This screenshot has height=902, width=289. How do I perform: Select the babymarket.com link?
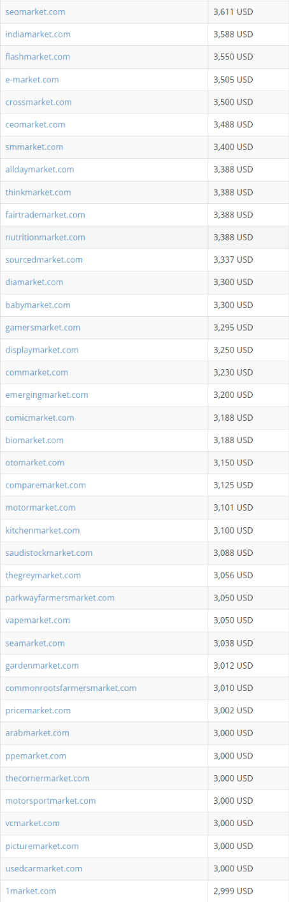pos(38,305)
